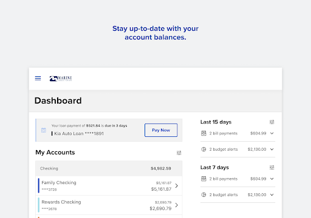Expand budget alerts under Last 7 days
The height and width of the screenshot is (218, 311).
[x=272, y=194]
